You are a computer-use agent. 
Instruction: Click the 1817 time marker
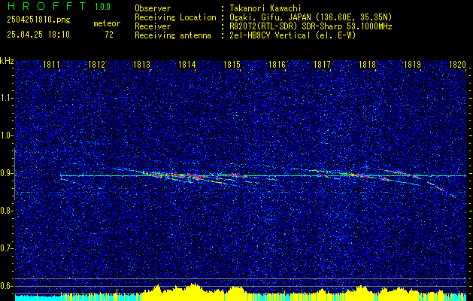[x=322, y=65]
